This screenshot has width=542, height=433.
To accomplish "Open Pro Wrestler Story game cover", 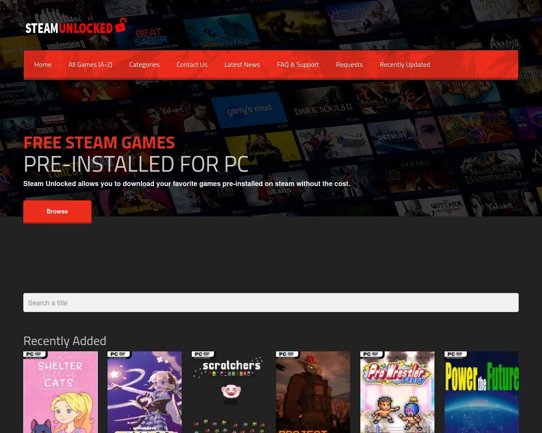I will pos(397,392).
